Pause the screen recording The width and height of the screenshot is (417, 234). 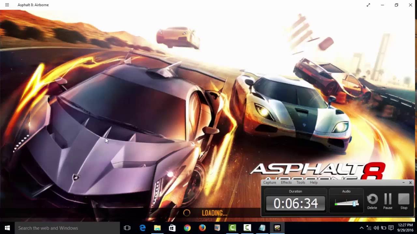(x=388, y=201)
